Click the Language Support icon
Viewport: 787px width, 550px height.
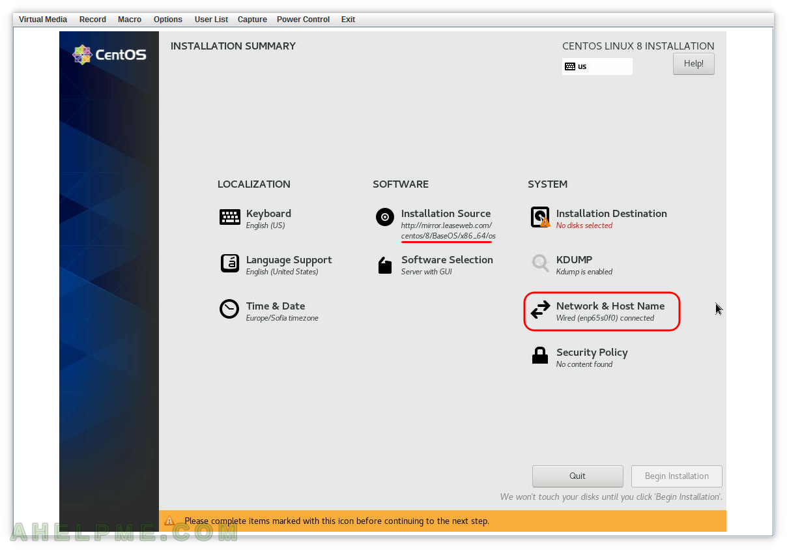tap(230, 263)
